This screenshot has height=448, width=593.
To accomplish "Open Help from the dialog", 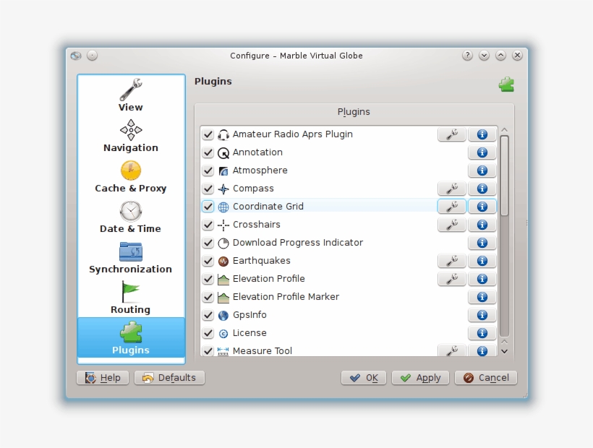I will coord(102,377).
